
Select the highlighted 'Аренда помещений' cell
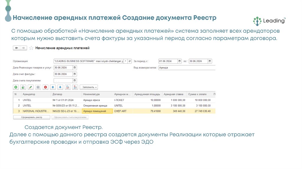[97, 111]
